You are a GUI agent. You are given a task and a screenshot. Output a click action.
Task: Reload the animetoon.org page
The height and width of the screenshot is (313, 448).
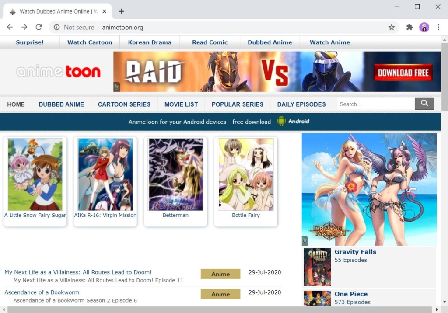coord(39,27)
